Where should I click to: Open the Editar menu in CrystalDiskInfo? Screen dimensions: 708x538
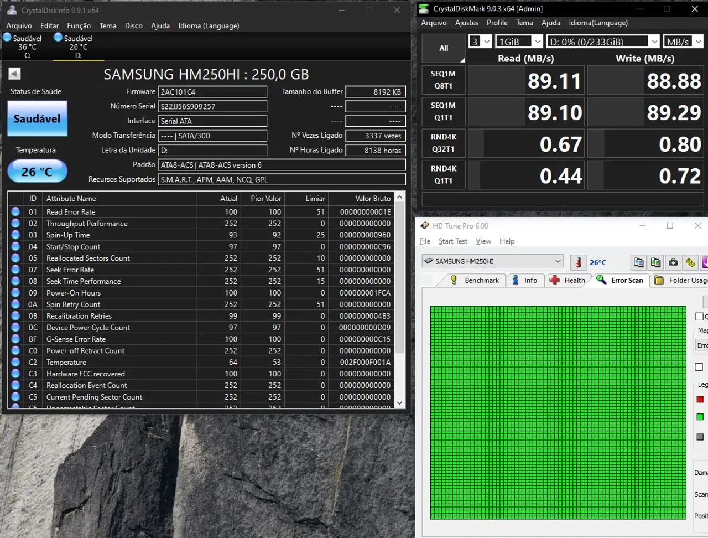(x=49, y=25)
